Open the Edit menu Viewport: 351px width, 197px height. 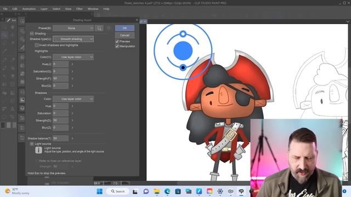pos(15,9)
